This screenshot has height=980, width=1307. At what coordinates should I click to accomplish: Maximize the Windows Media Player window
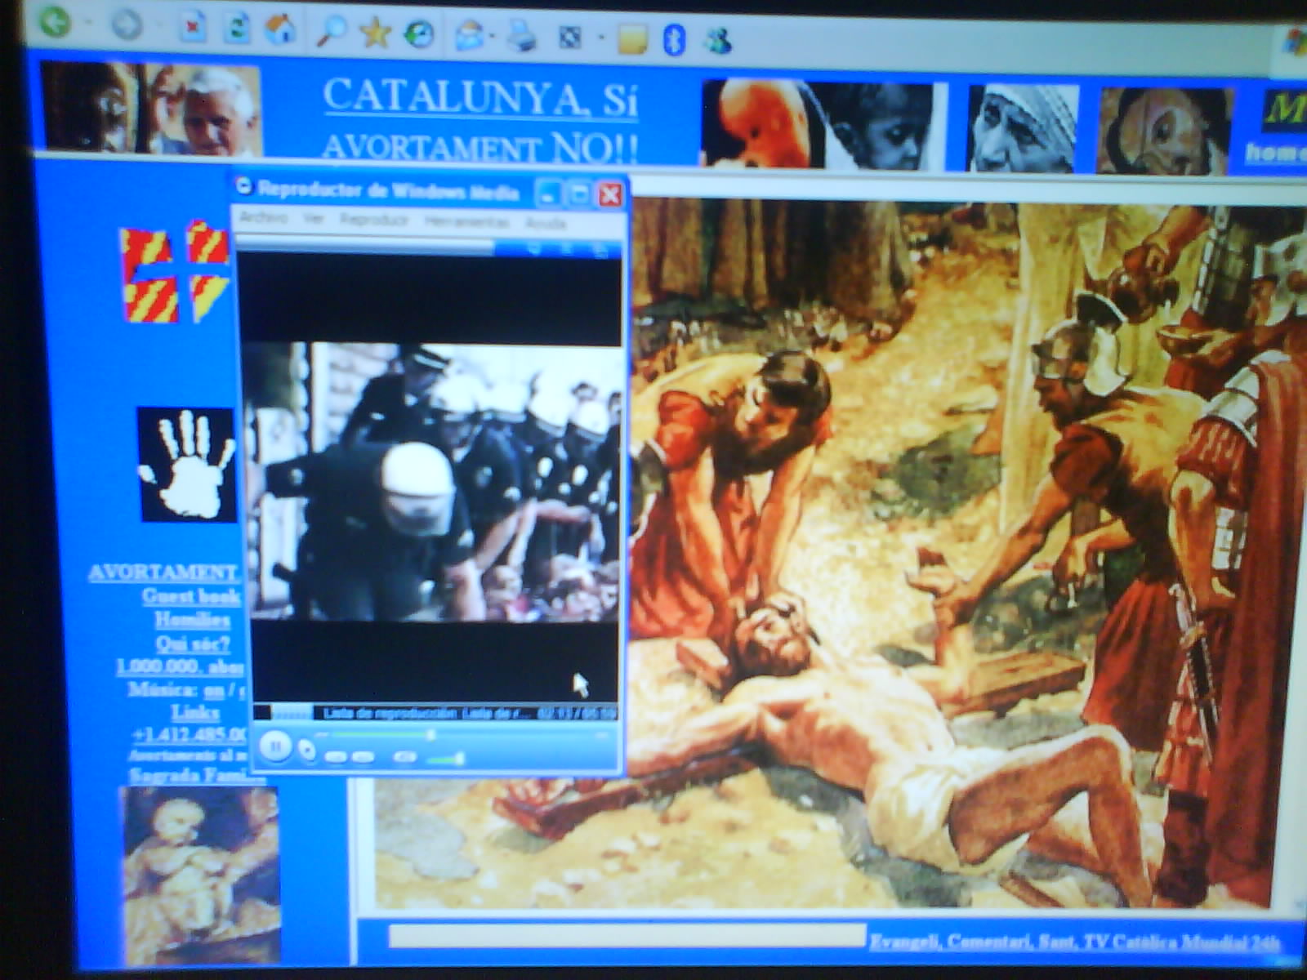coord(579,194)
